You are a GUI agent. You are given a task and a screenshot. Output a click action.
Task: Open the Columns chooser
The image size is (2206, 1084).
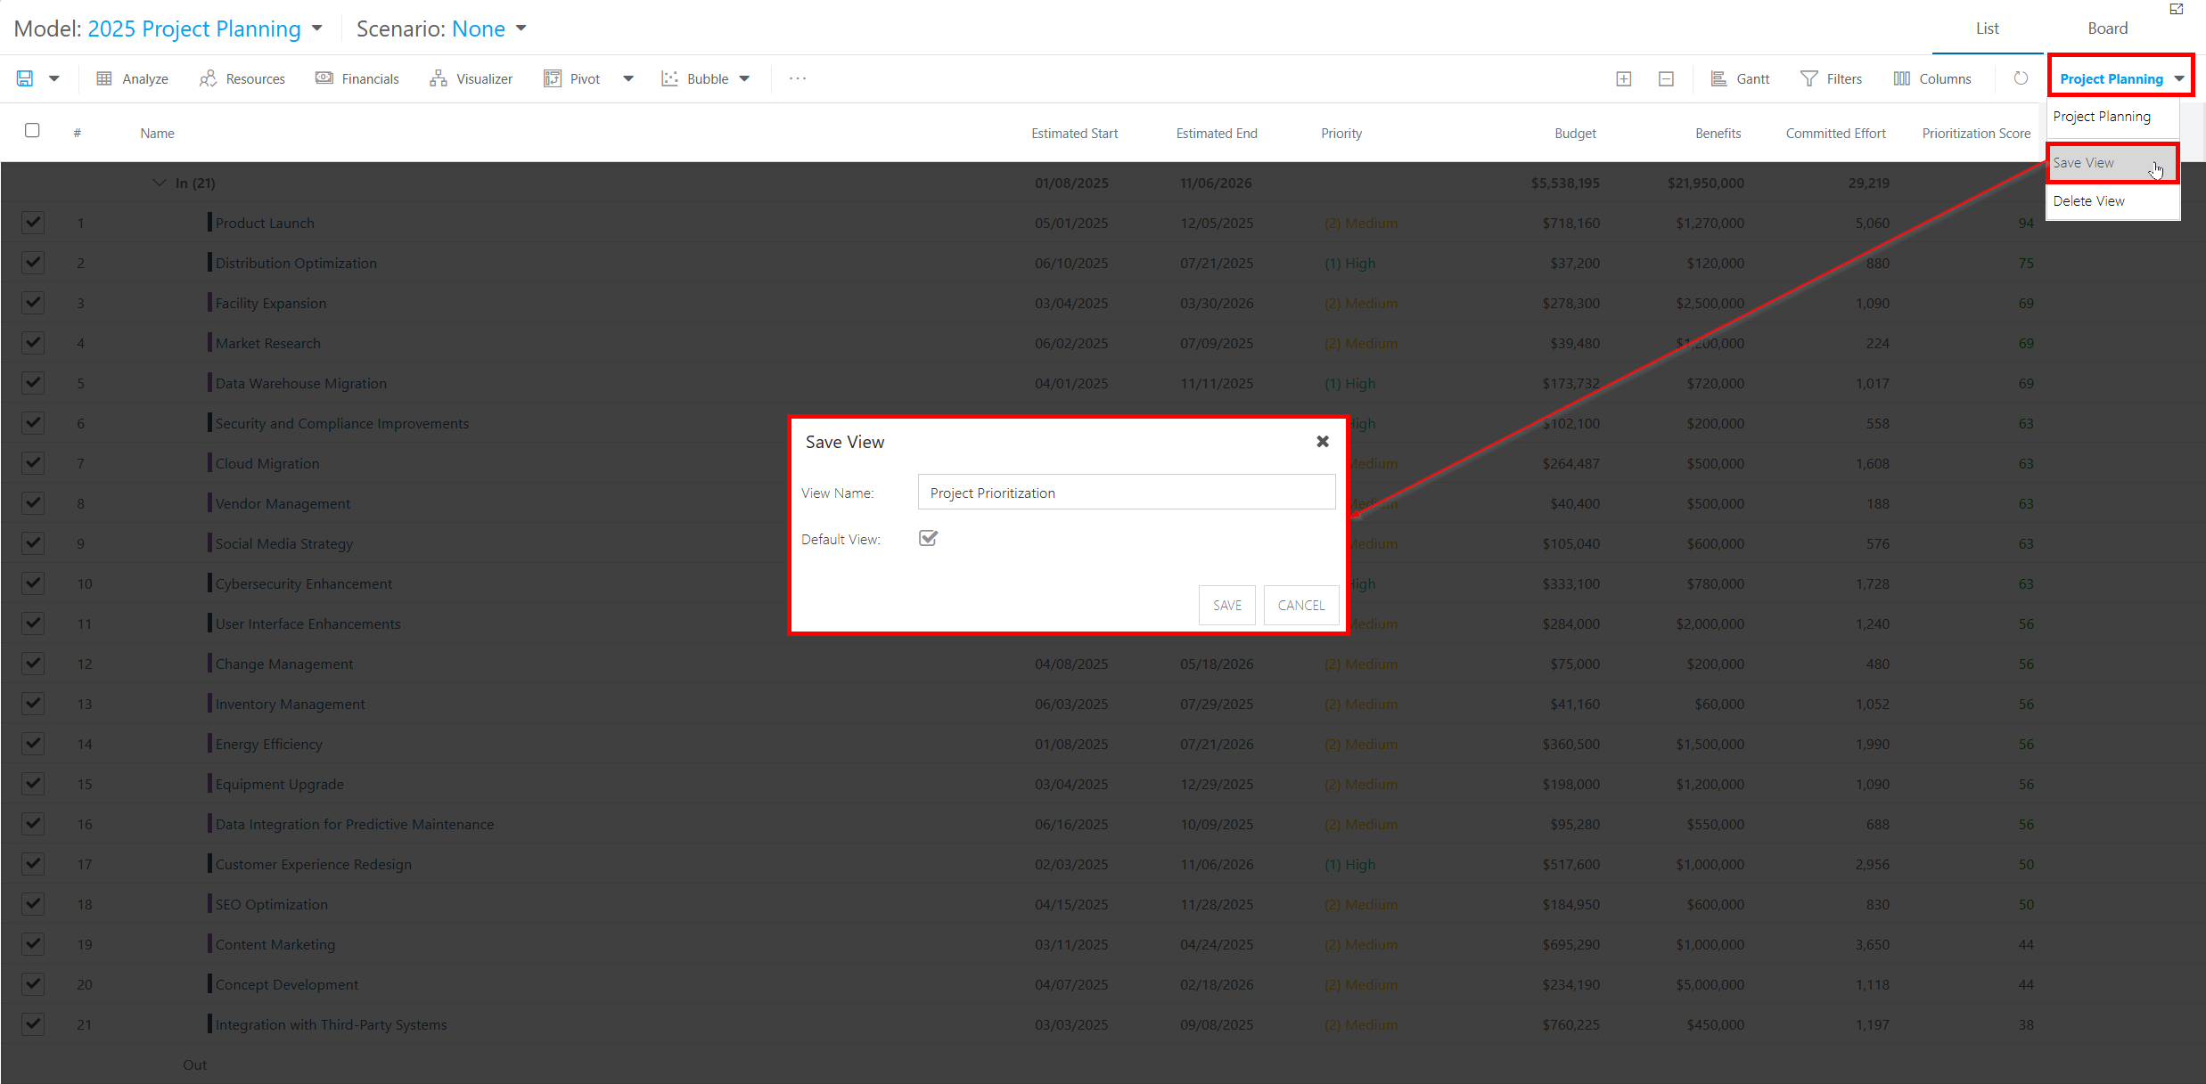pyautogui.click(x=1932, y=78)
